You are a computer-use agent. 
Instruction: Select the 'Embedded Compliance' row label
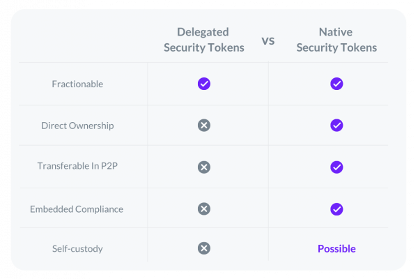point(77,209)
